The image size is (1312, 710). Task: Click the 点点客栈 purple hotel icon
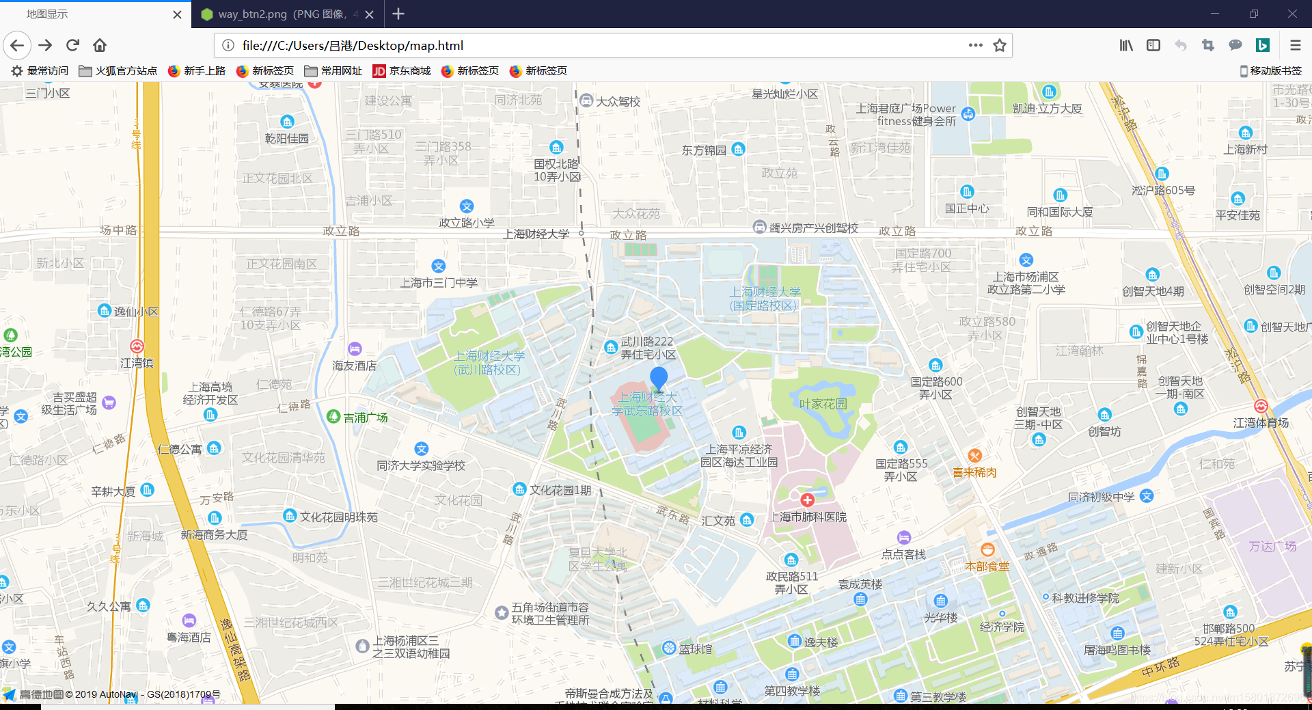click(904, 538)
